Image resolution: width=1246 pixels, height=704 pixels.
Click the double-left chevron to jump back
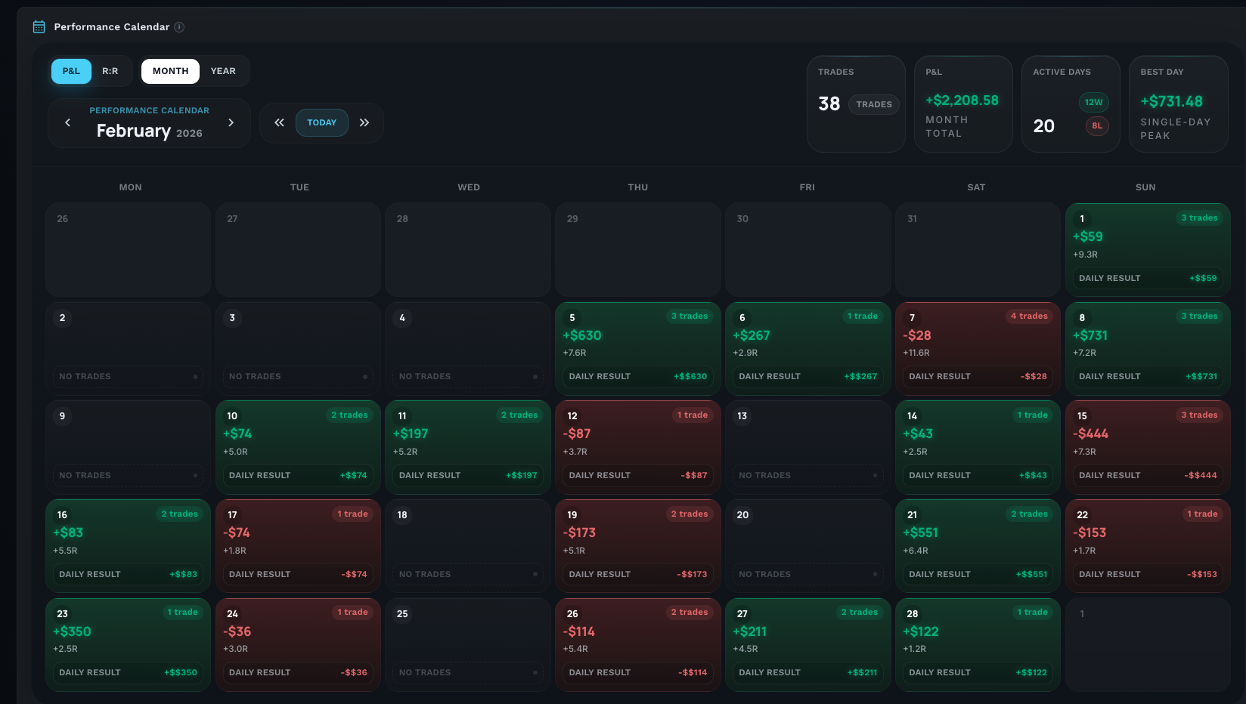point(279,122)
